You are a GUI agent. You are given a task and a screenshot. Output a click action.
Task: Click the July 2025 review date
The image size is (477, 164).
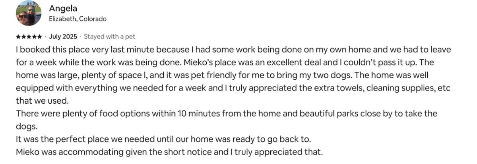point(63,37)
